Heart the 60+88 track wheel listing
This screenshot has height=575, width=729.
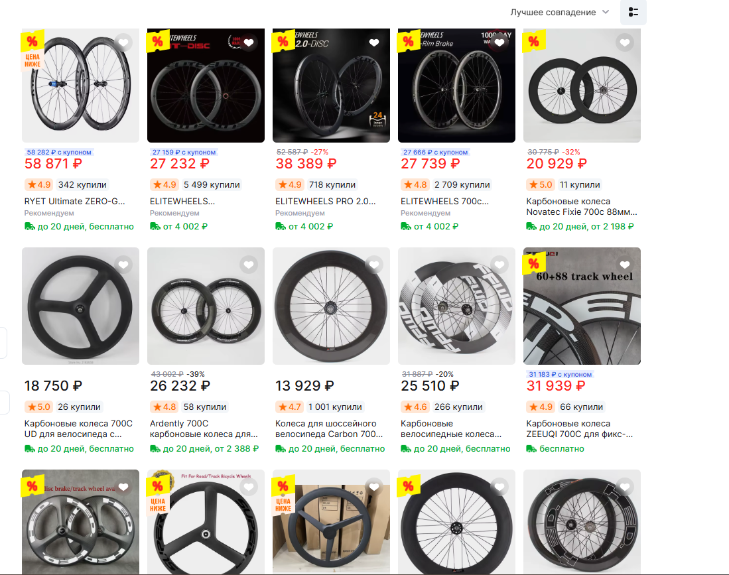click(625, 265)
